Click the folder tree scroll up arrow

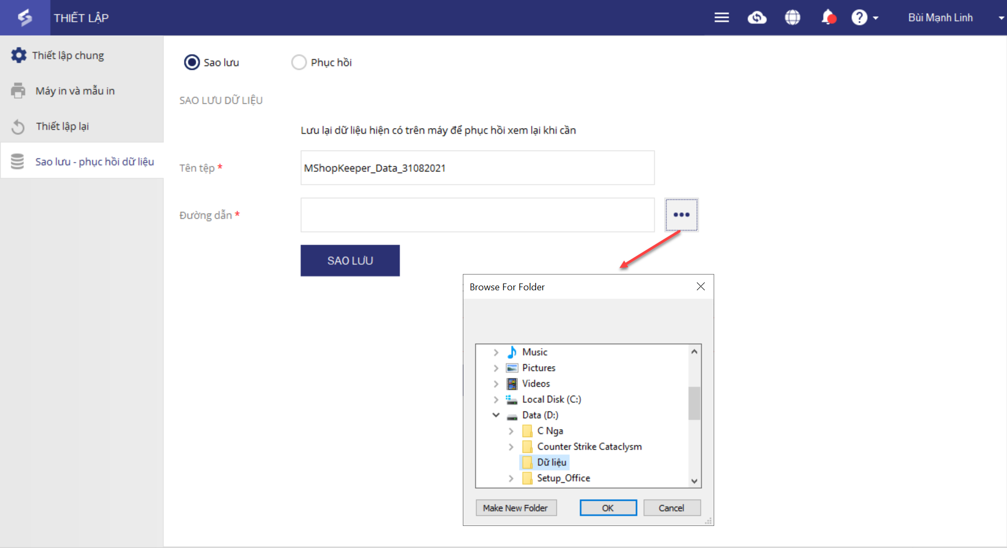coord(694,352)
